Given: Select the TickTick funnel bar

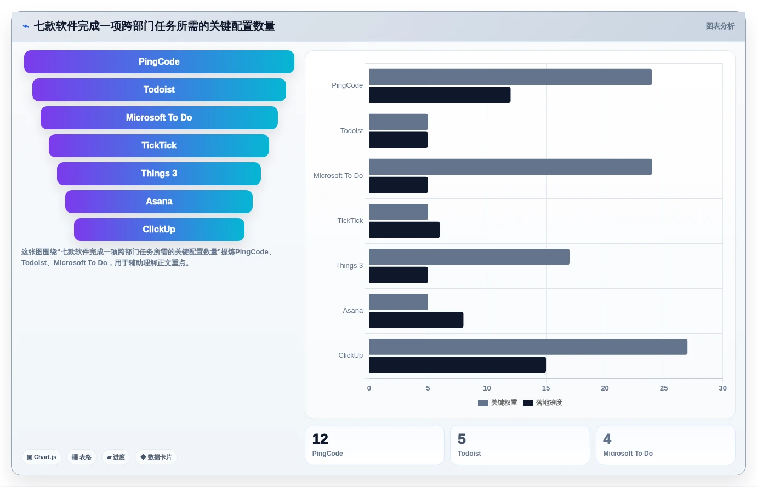Looking at the screenshot, I should tap(159, 146).
